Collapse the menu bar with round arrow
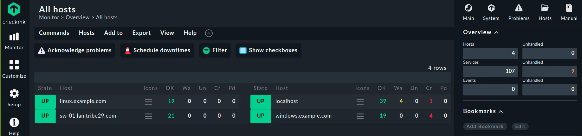The width and height of the screenshot is (582, 136). click(209, 33)
